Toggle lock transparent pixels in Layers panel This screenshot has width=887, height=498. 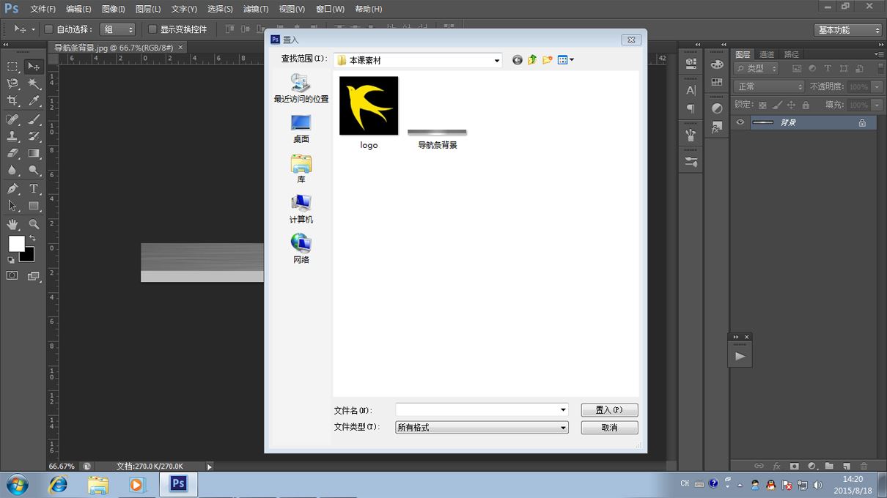click(x=762, y=105)
